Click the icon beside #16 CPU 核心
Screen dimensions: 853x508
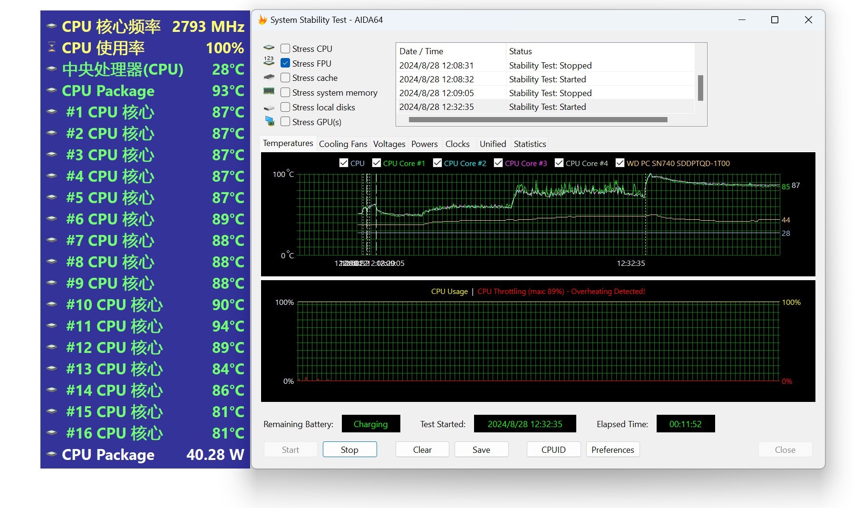tap(52, 433)
